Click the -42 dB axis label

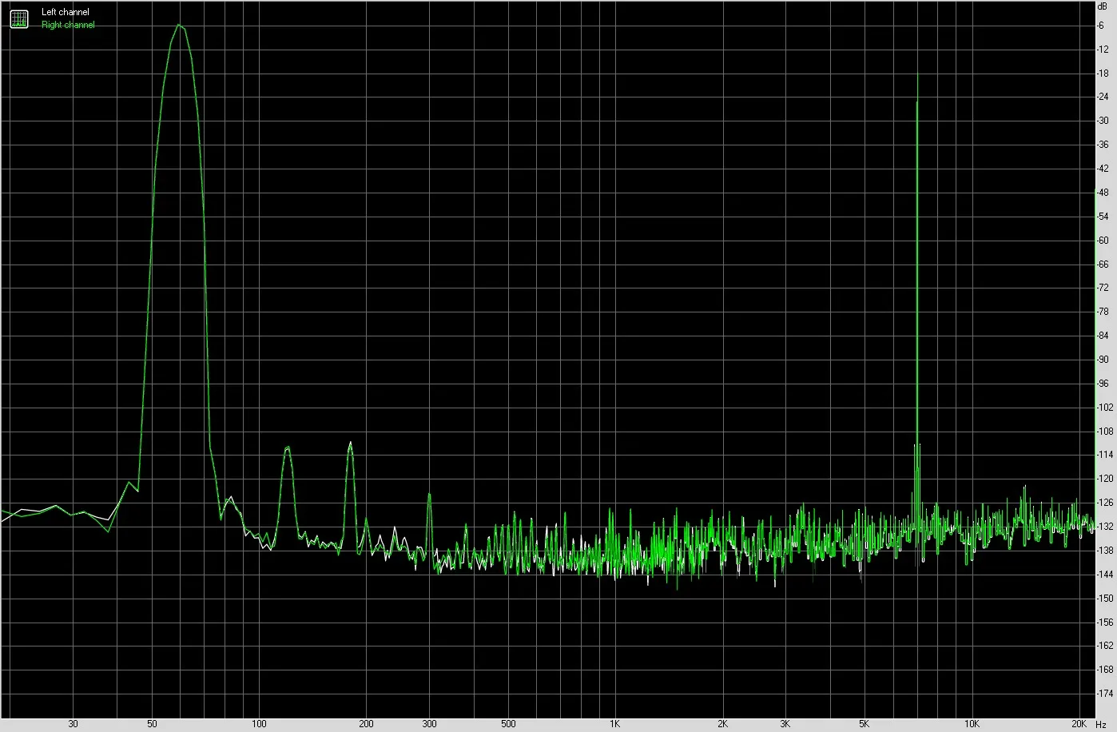tap(1103, 169)
